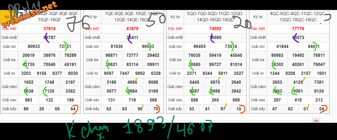Image resolution: width=337 pixels, height=140 pixels.
Task: Click the Giải bảy number 54
Action: tap(73, 109)
